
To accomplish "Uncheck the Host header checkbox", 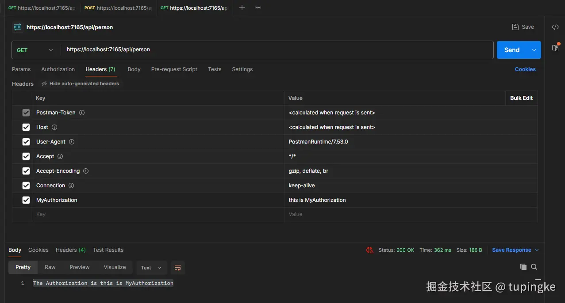I will pos(26,127).
